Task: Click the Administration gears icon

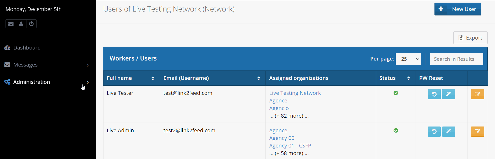Action: point(7,82)
